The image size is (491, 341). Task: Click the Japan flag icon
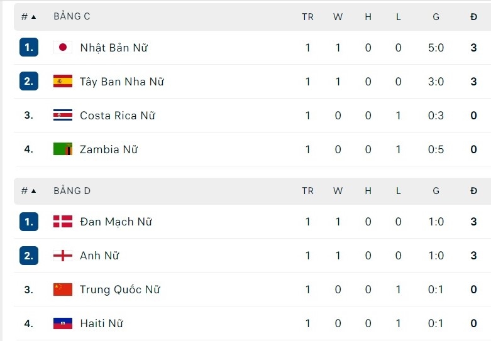63,48
